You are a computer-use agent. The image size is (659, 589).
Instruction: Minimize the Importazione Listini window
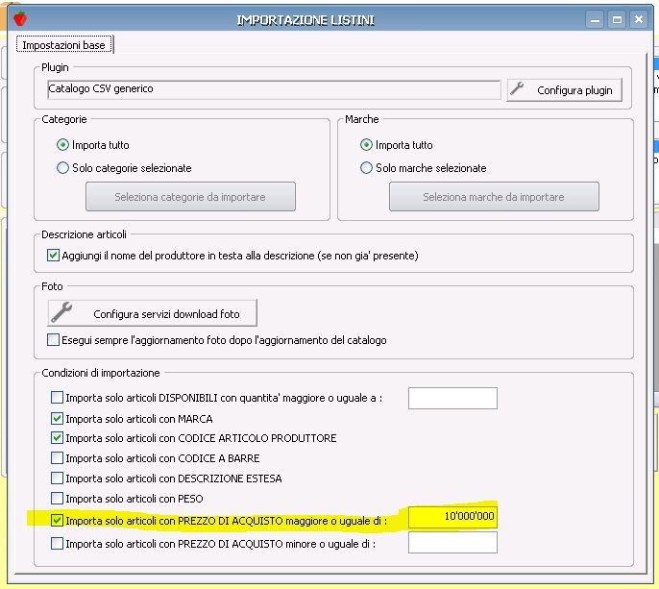595,20
